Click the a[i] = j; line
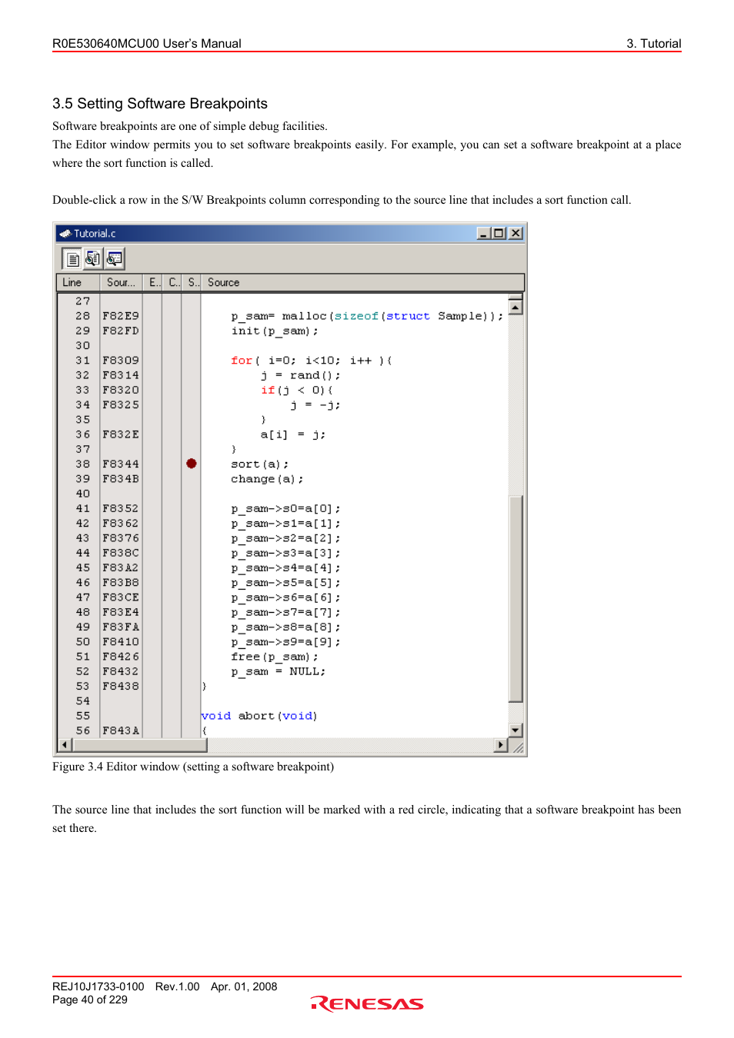 point(292,434)
